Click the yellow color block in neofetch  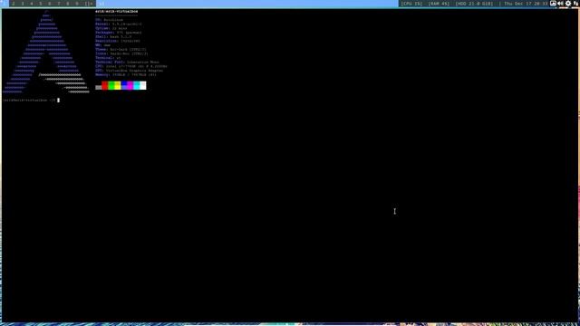click(118, 85)
